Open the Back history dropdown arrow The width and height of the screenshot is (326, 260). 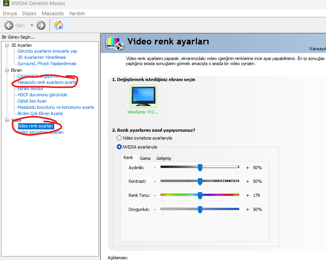tap(32, 25)
